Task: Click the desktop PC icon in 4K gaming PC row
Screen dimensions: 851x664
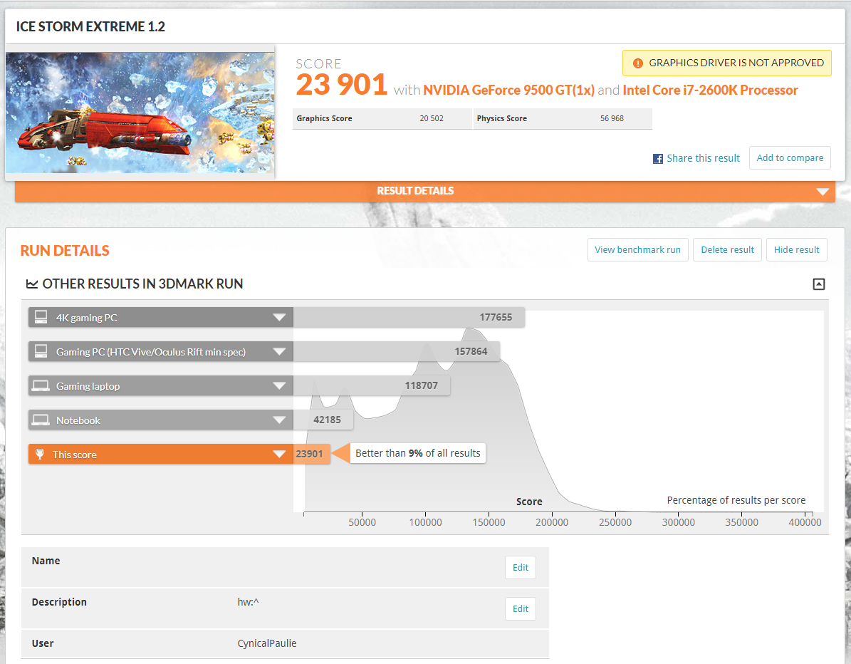Action: pos(41,317)
